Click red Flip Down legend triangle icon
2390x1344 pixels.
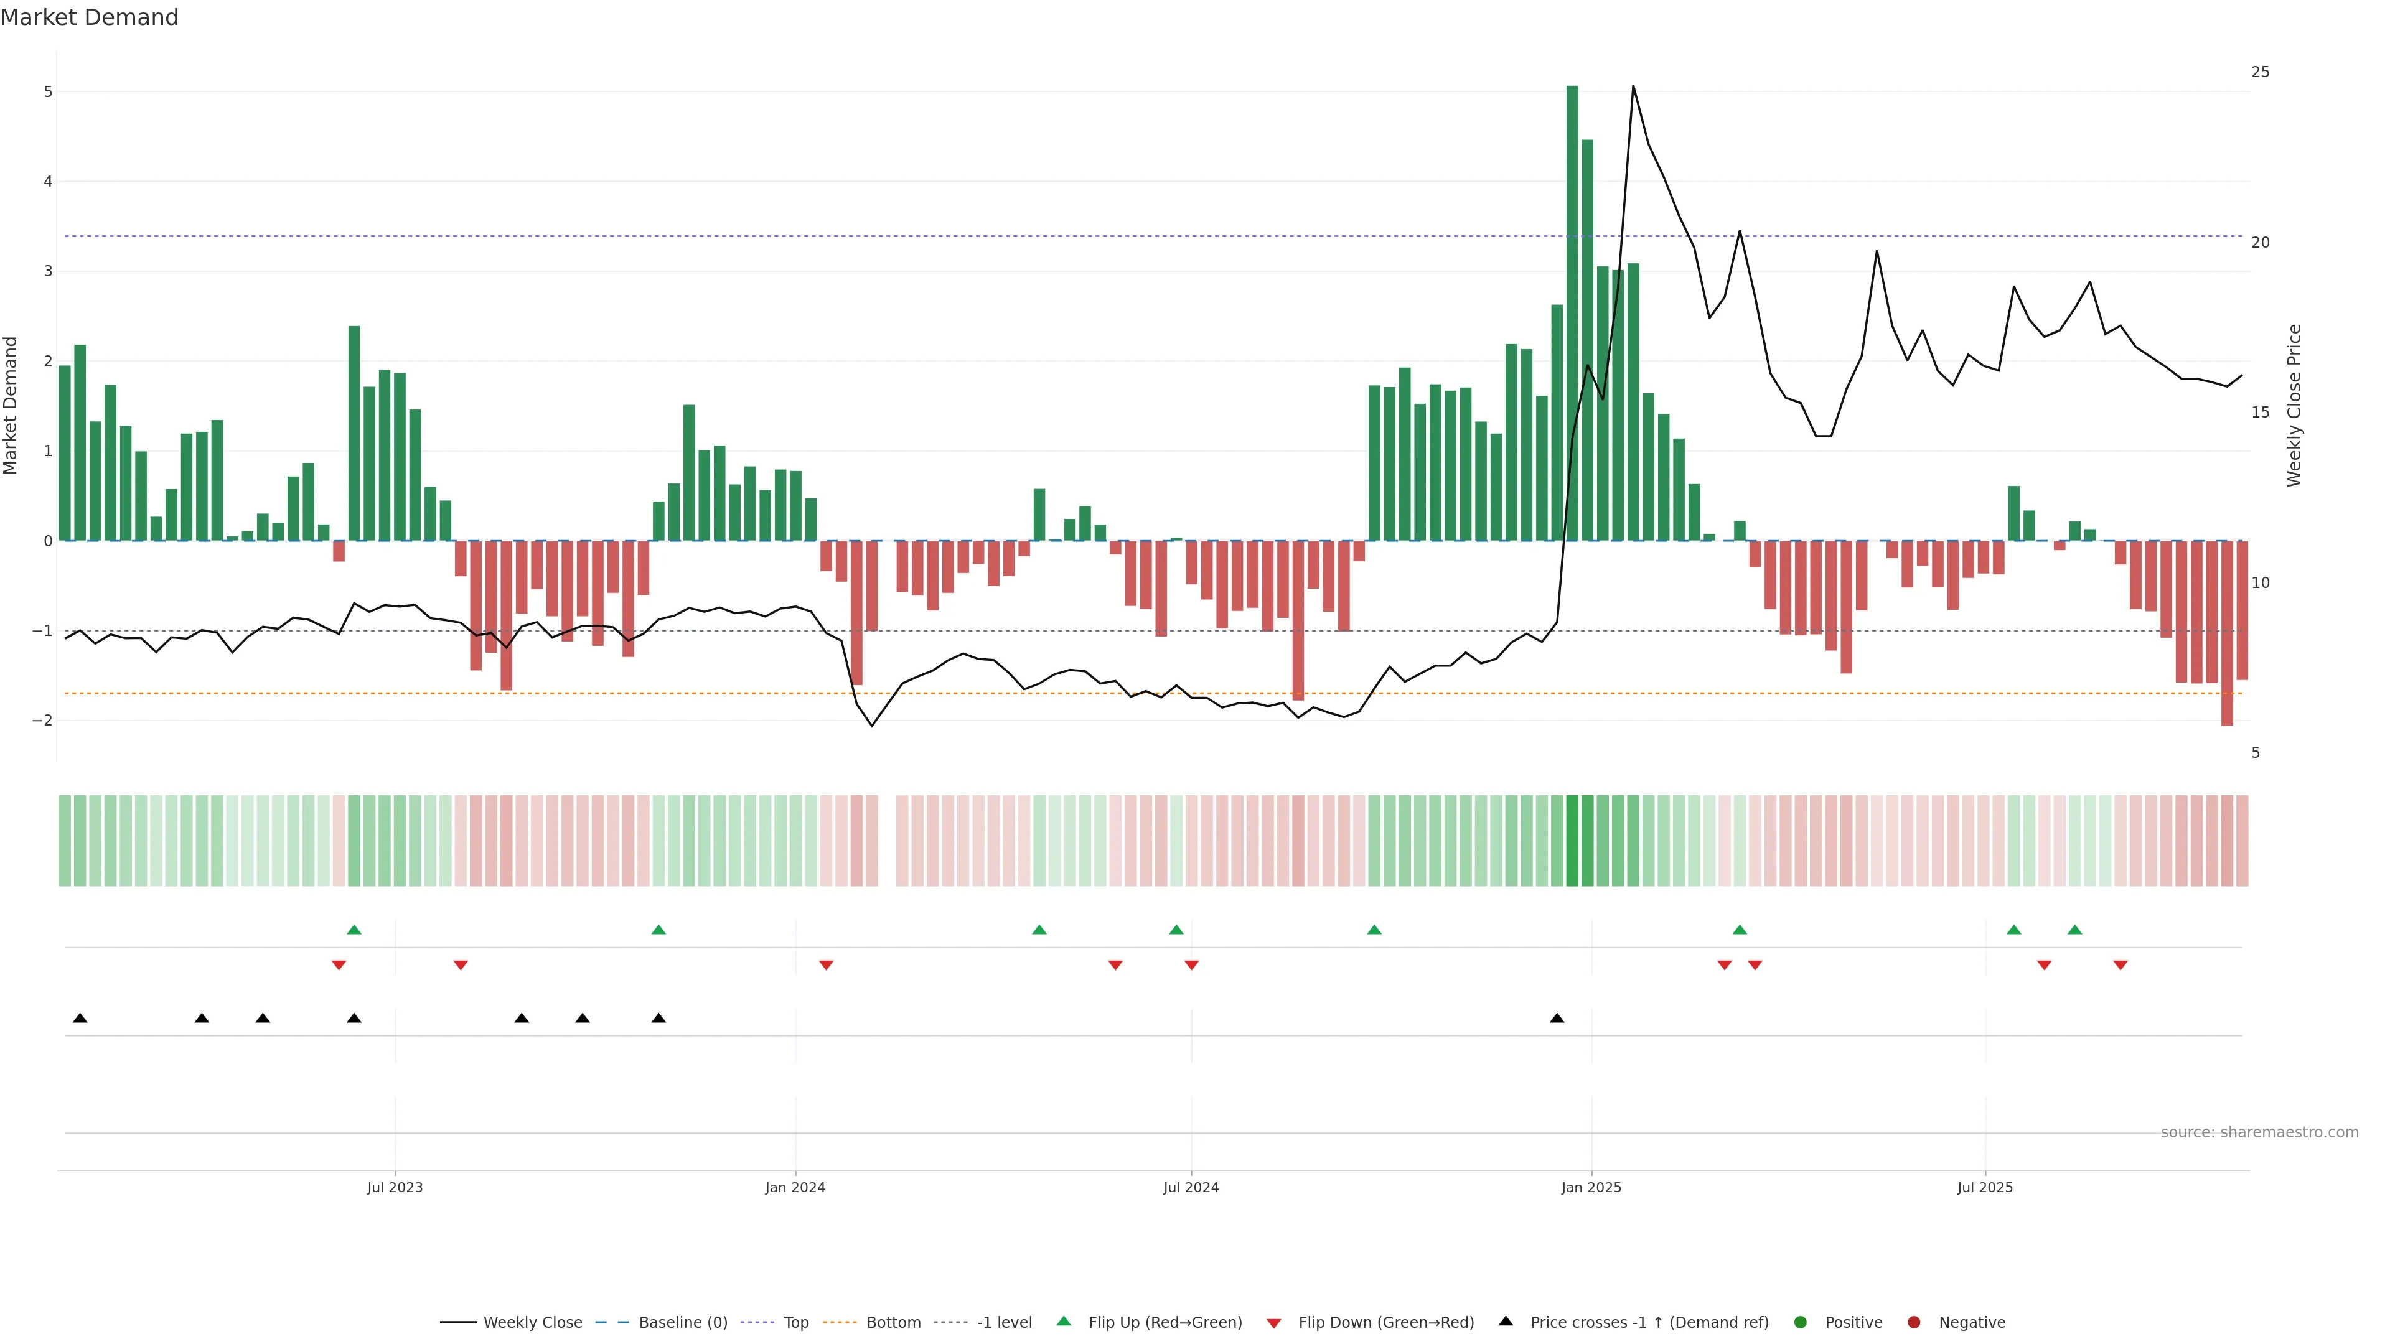[x=1274, y=1323]
